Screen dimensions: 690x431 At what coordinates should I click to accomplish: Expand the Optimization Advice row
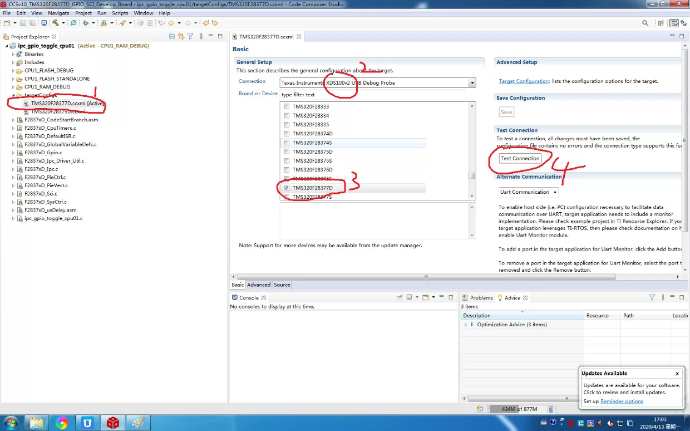pos(466,325)
